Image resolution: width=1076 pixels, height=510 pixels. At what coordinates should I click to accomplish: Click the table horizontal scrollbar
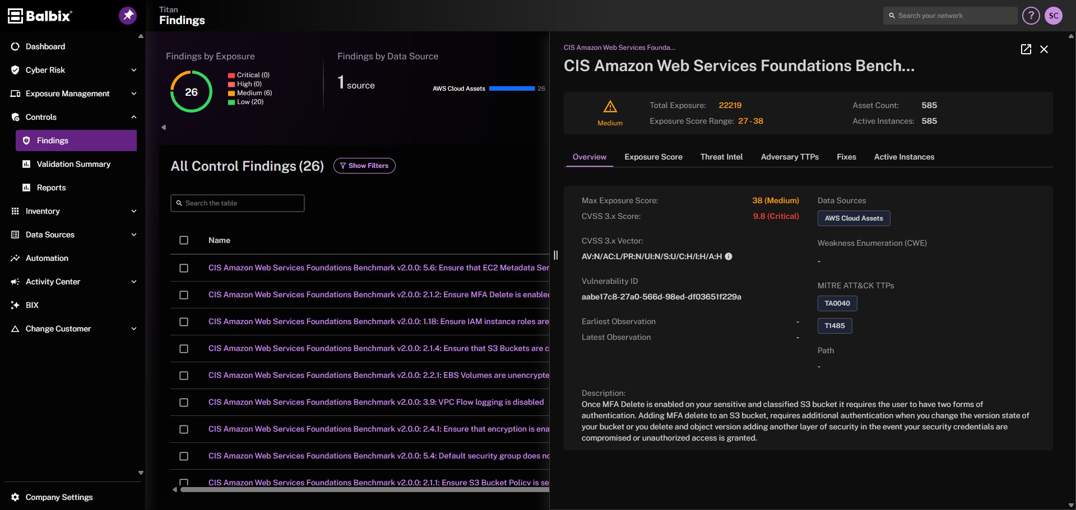[365, 489]
